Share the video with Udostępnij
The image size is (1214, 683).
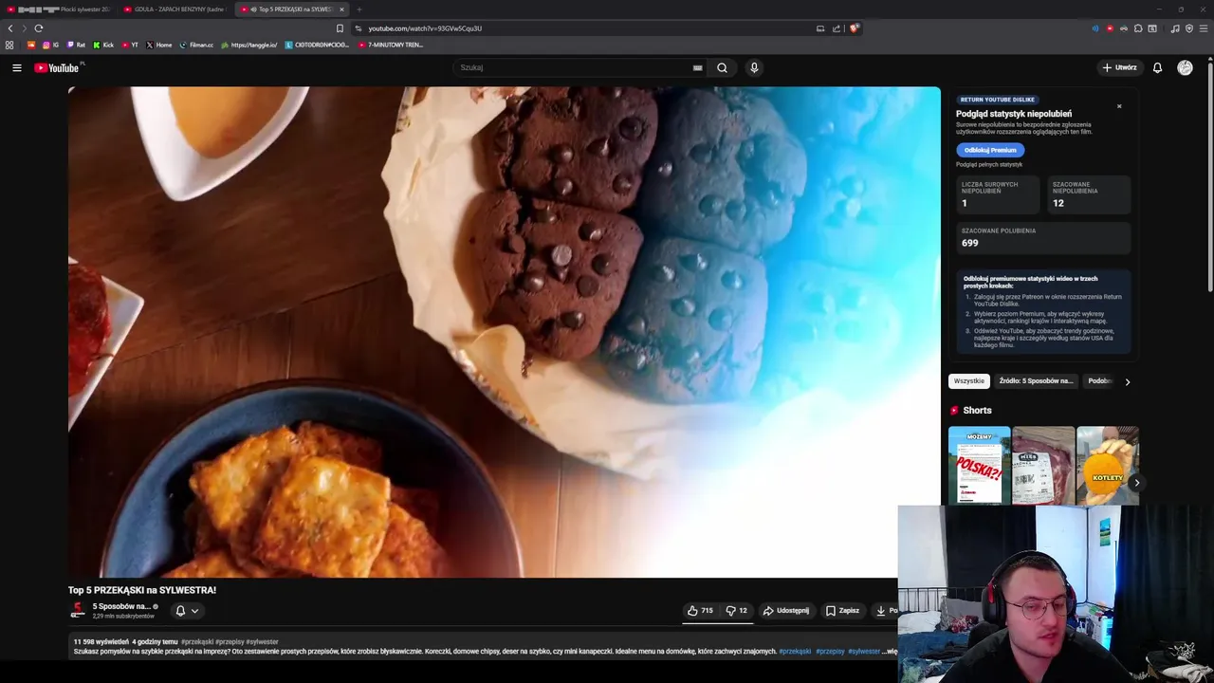point(786,611)
